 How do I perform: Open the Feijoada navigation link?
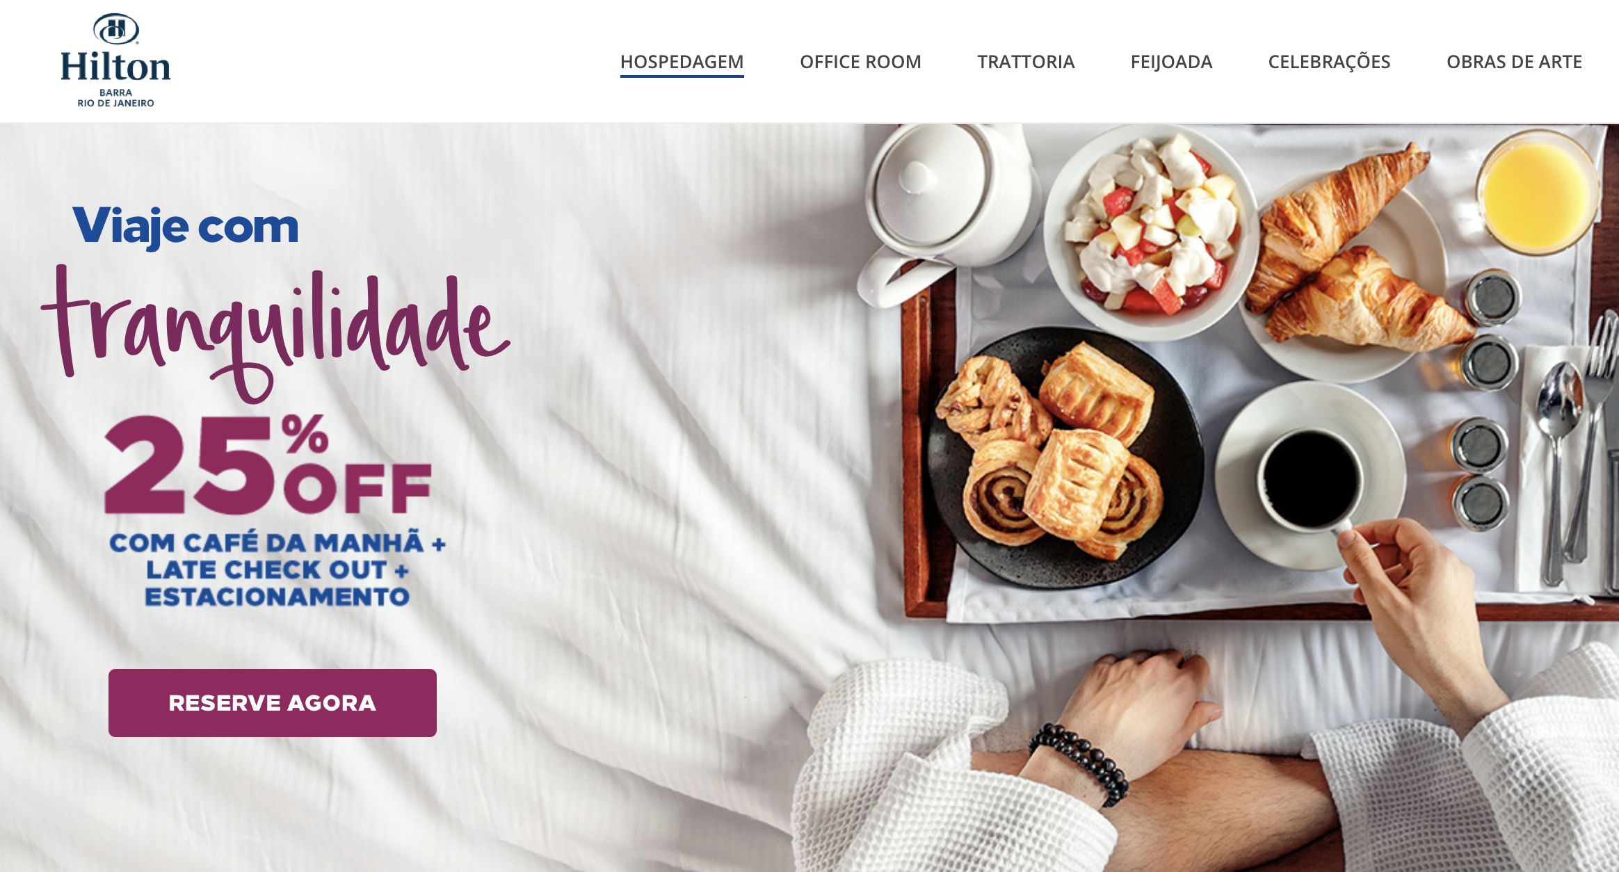point(1171,62)
